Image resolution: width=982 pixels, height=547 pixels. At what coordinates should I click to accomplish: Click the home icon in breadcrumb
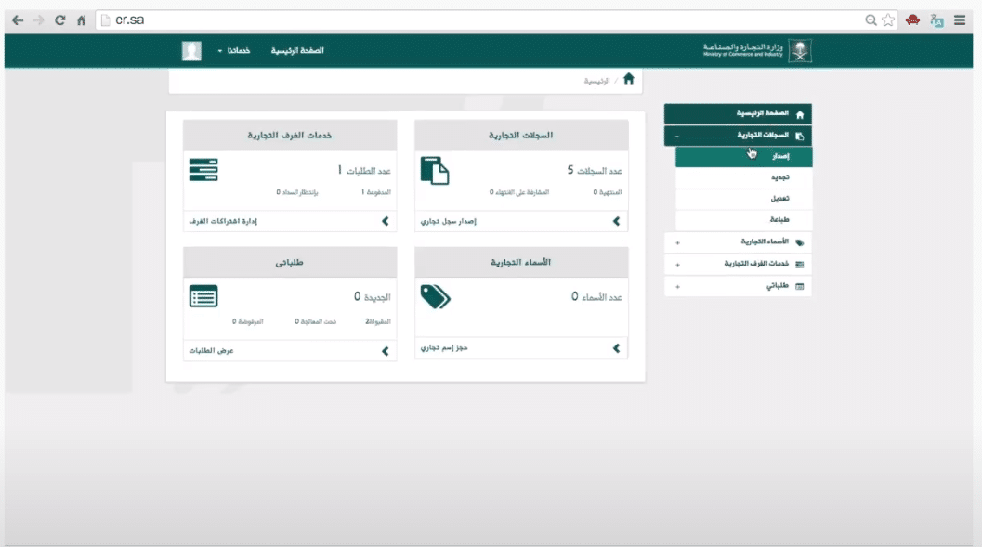coord(628,79)
